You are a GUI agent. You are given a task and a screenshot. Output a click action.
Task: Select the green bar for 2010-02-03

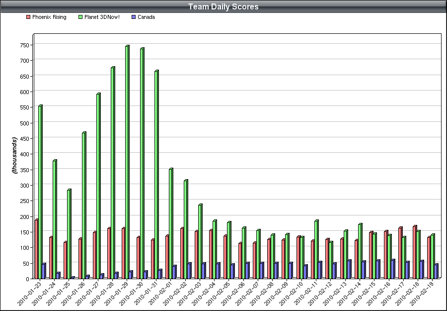coord(200,241)
